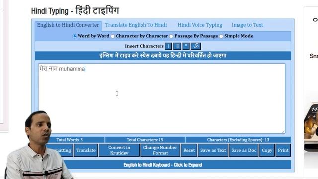
Task: Open Hindi Voice Typing tab
Action: (200, 25)
